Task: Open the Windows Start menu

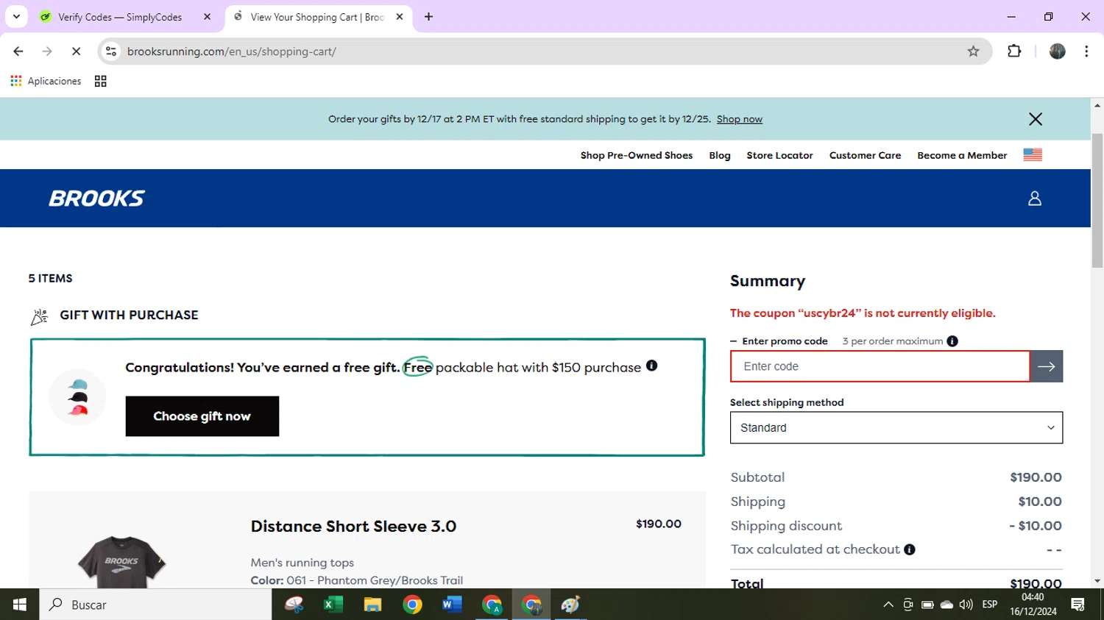Action: (19, 605)
